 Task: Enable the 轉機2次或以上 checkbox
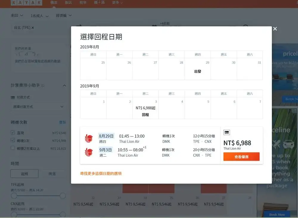[x=13, y=148]
